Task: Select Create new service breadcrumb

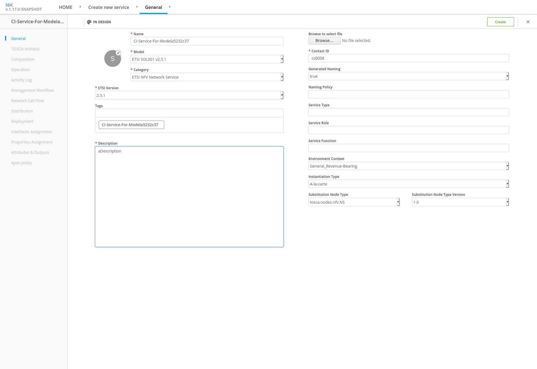Action: (109, 7)
